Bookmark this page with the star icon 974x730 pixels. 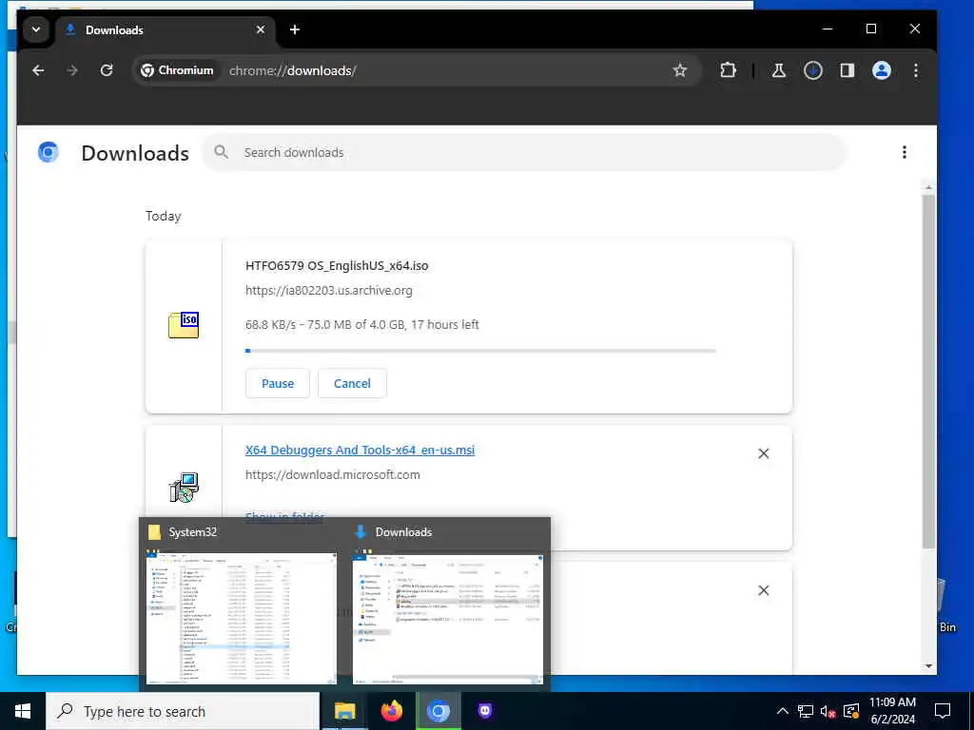[x=680, y=70]
